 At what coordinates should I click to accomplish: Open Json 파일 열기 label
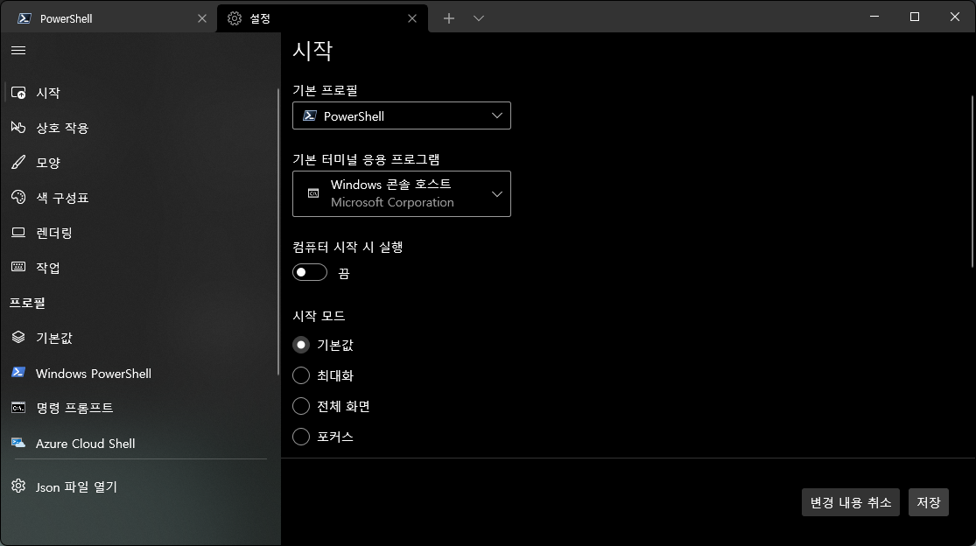click(x=76, y=486)
